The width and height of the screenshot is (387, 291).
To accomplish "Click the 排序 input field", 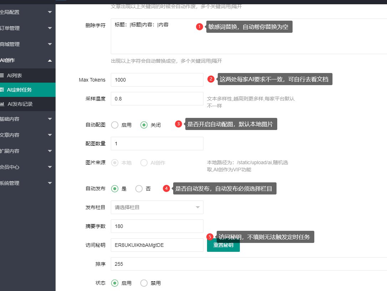I will click(249, 264).
